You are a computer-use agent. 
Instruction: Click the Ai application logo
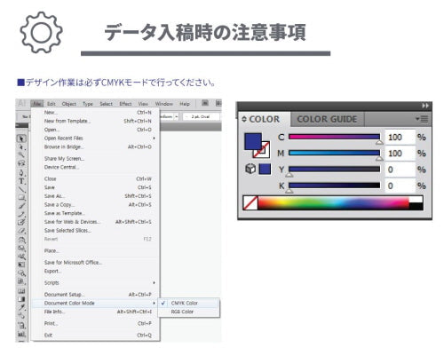coord(22,103)
